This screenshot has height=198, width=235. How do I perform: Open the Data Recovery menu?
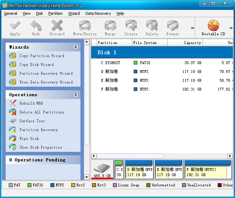click(98, 13)
